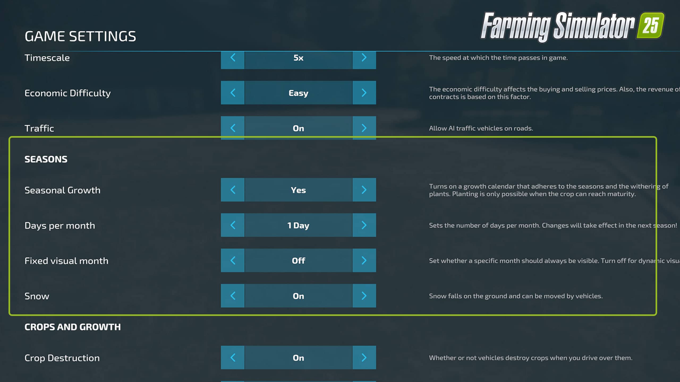Click the 1 Day value box
Image resolution: width=680 pixels, height=382 pixels.
point(298,225)
